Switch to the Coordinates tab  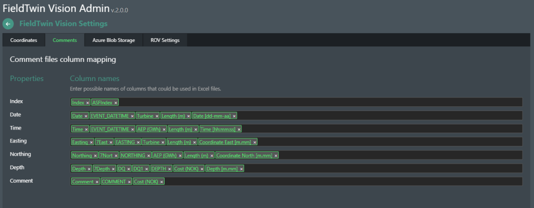pyautogui.click(x=24, y=40)
